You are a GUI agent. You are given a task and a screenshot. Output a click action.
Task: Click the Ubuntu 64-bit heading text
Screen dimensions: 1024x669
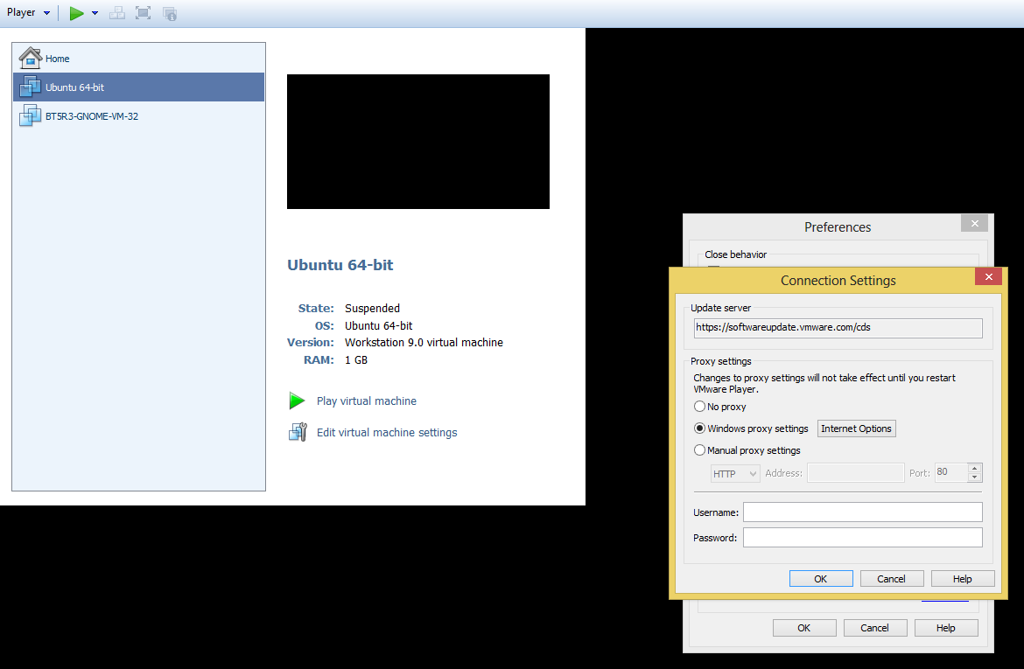point(340,265)
